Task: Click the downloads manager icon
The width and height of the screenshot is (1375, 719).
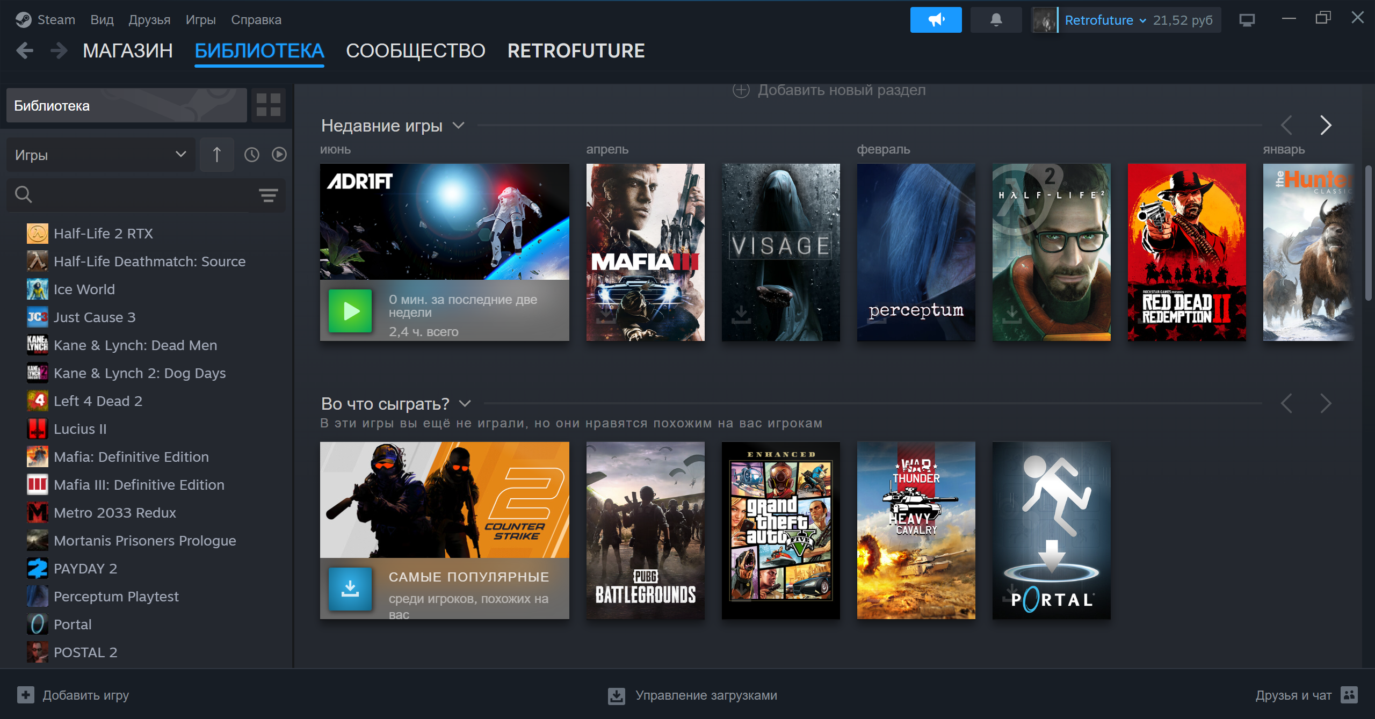Action: coord(617,695)
